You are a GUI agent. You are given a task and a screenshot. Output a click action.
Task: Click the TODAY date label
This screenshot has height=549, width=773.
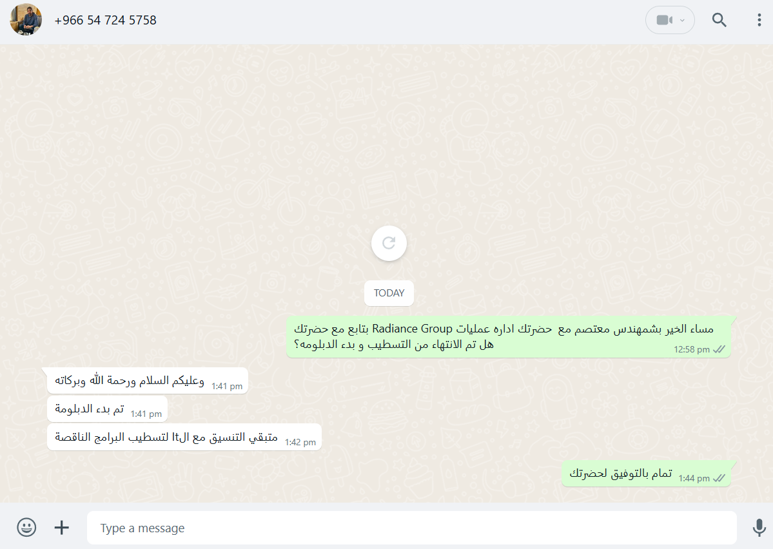pos(389,293)
